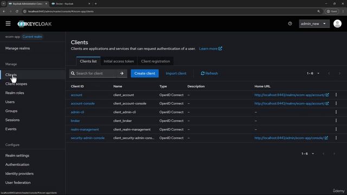Open the account client link
This screenshot has height=195, width=347.
[x=76, y=95]
